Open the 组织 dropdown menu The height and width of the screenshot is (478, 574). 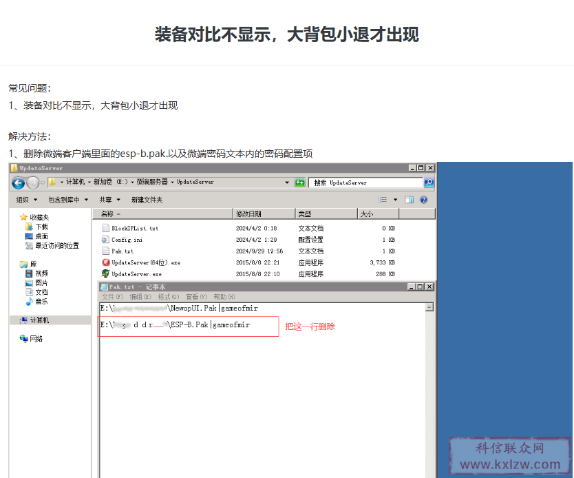click(27, 200)
